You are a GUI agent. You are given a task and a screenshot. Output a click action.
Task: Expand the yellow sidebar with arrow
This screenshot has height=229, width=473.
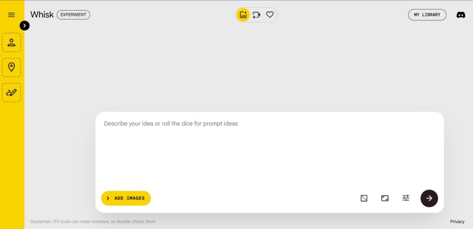25,25
